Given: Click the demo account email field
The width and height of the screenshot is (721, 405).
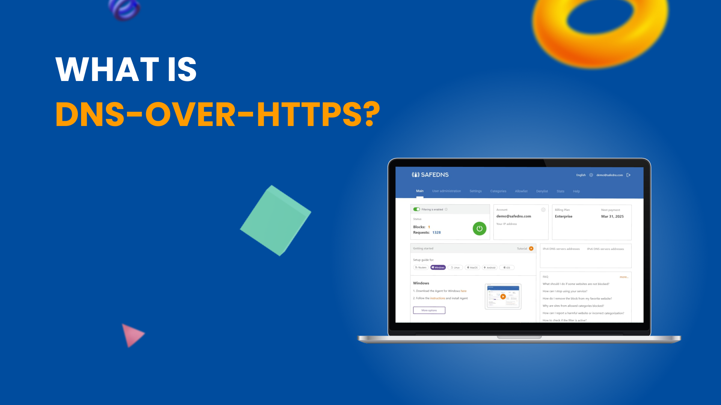Looking at the screenshot, I should coord(513,216).
